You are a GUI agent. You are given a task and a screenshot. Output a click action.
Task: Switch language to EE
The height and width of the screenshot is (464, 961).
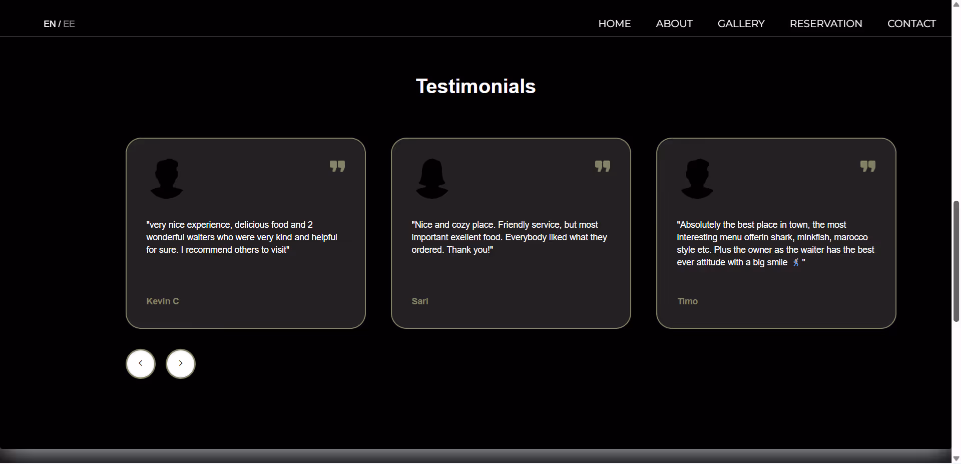point(69,24)
